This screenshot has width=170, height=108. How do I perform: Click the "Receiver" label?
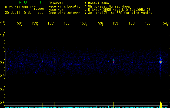(x=56, y=10)
